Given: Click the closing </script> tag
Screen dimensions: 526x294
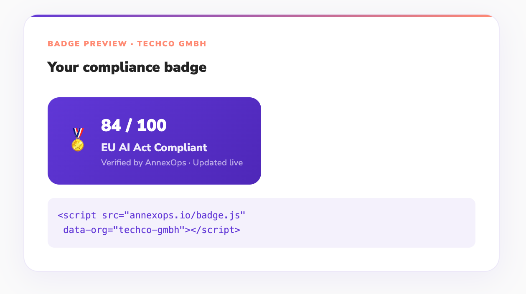Looking at the screenshot, I should [x=216, y=230].
